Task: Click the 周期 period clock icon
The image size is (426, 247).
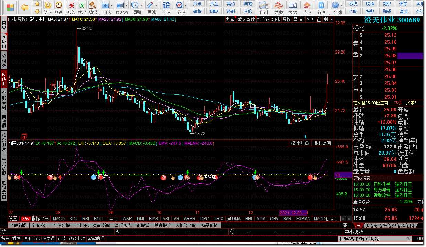Action: [x=135, y=5]
